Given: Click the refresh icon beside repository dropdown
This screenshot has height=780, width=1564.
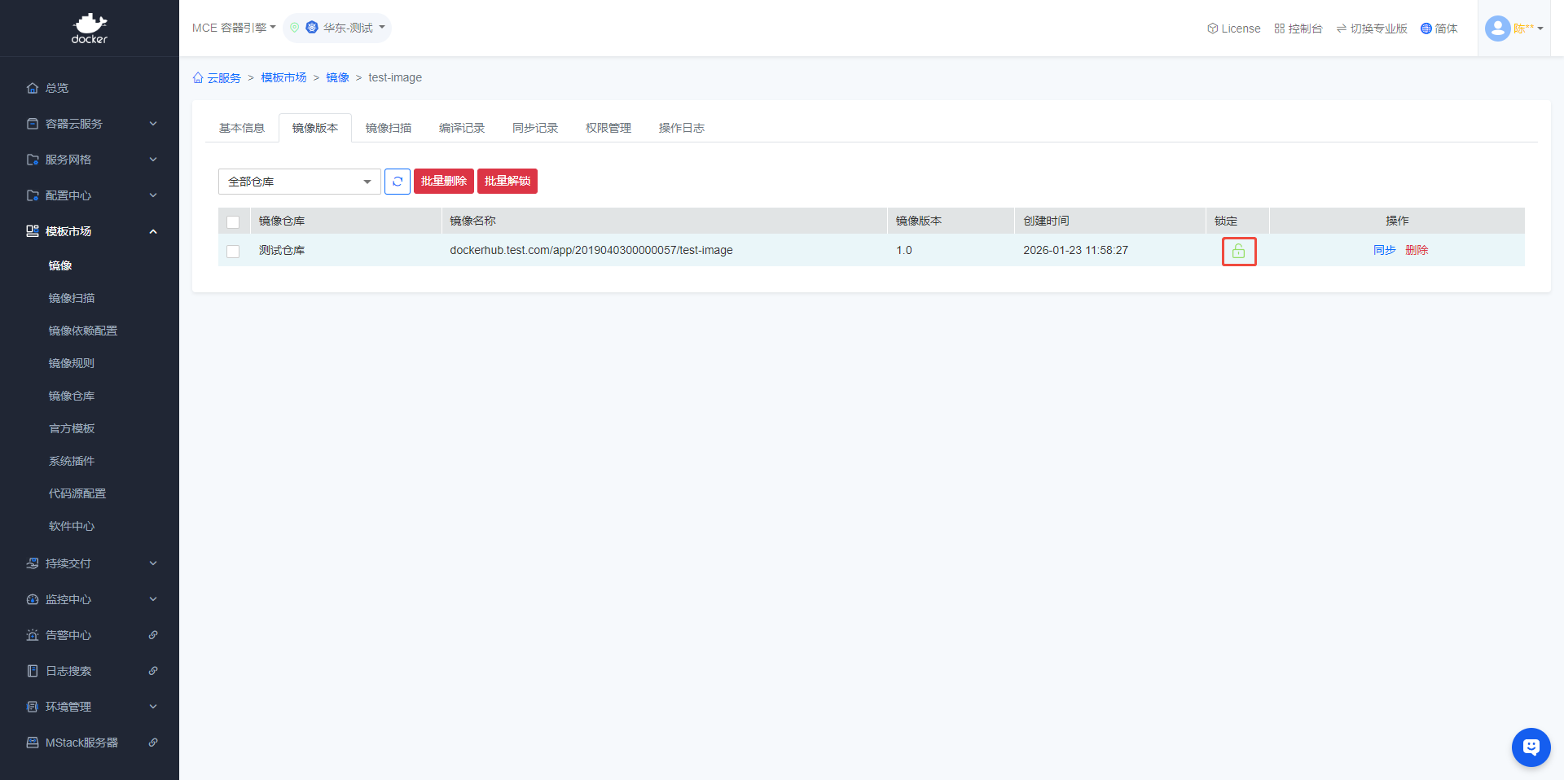Looking at the screenshot, I should tap(397, 182).
